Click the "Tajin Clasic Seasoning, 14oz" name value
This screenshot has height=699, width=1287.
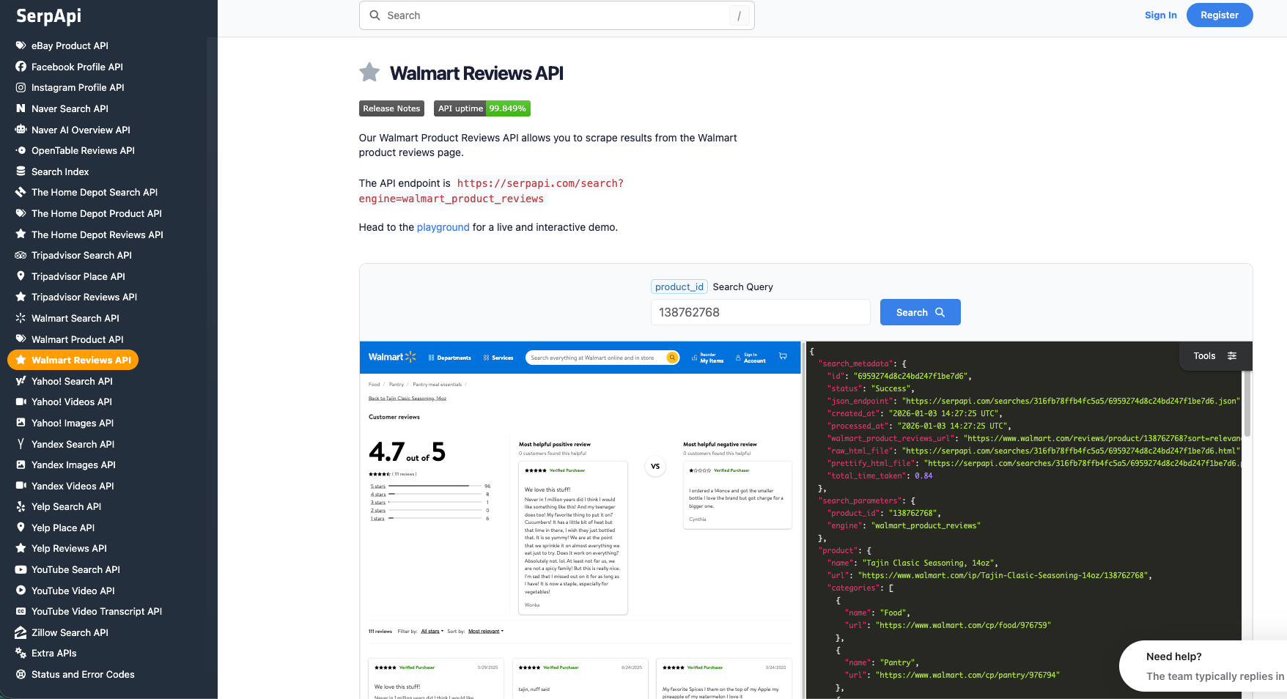click(x=928, y=563)
